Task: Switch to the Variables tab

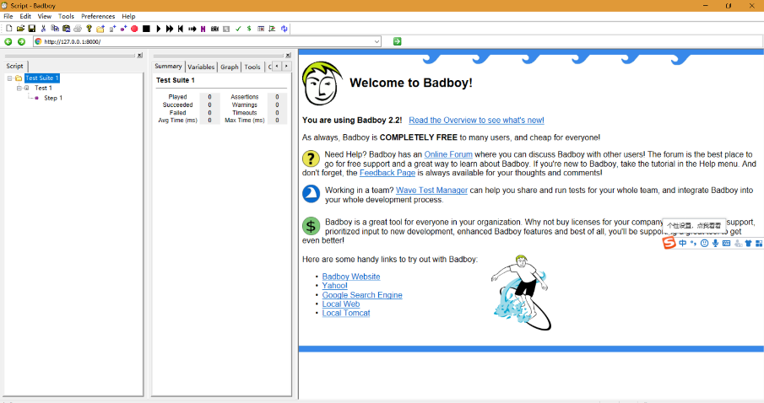Action: coord(201,67)
